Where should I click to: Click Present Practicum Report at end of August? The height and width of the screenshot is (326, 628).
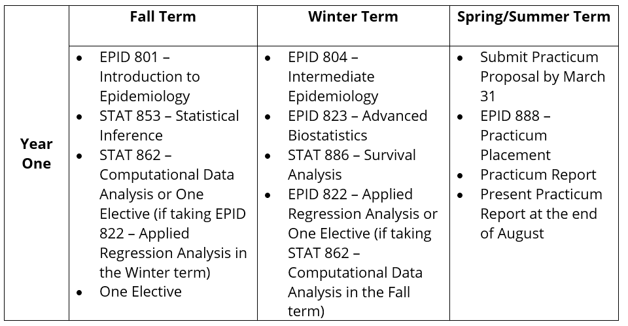[540, 214]
